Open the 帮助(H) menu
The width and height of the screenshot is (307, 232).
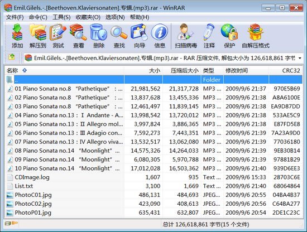[x=140, y=17]
